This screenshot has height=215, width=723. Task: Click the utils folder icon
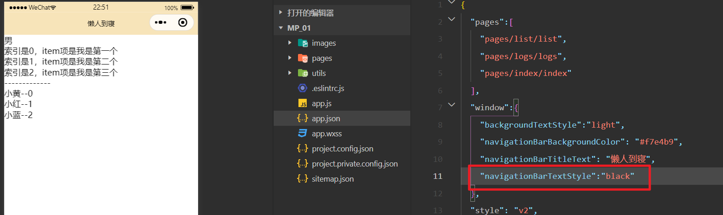point(303,73)
